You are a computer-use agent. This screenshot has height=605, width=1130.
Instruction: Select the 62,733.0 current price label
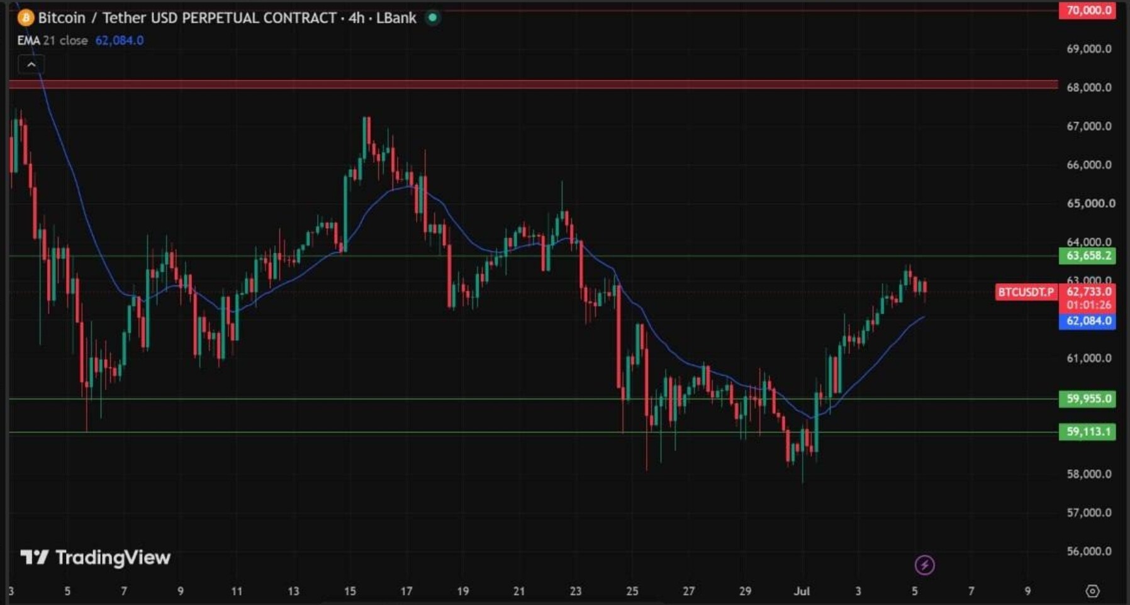pos(1088,292)
